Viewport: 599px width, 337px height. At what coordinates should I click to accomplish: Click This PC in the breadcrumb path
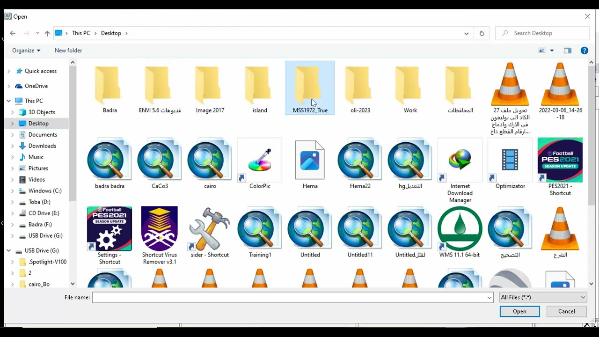tap(81, 33)
